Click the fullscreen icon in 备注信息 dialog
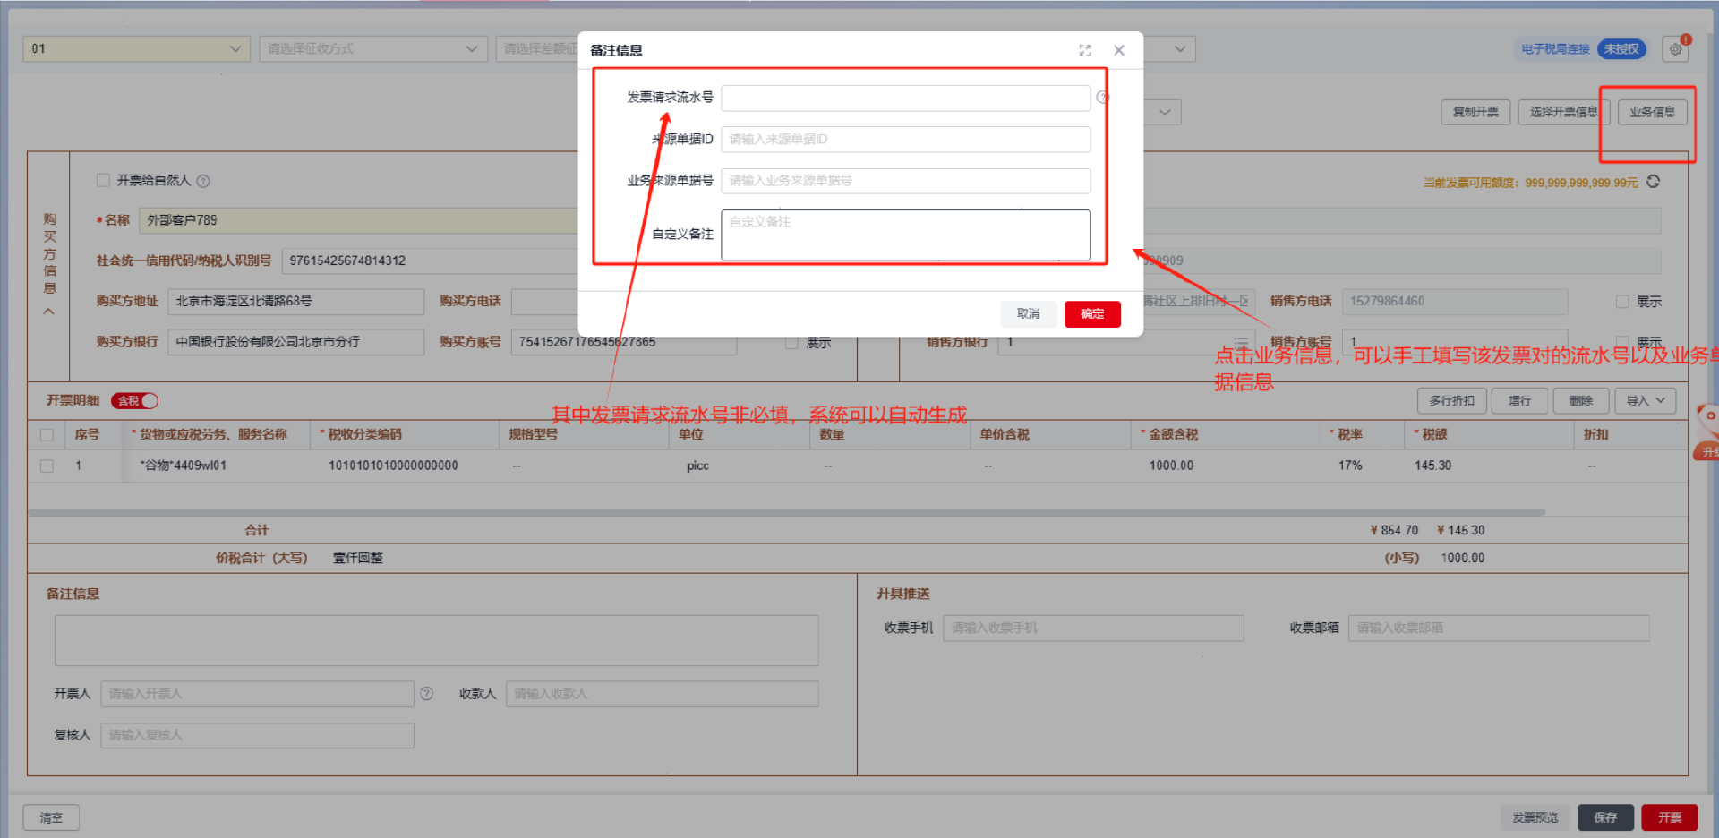The height and width of the screenshot is (838, 1719). pos(1085,50)
